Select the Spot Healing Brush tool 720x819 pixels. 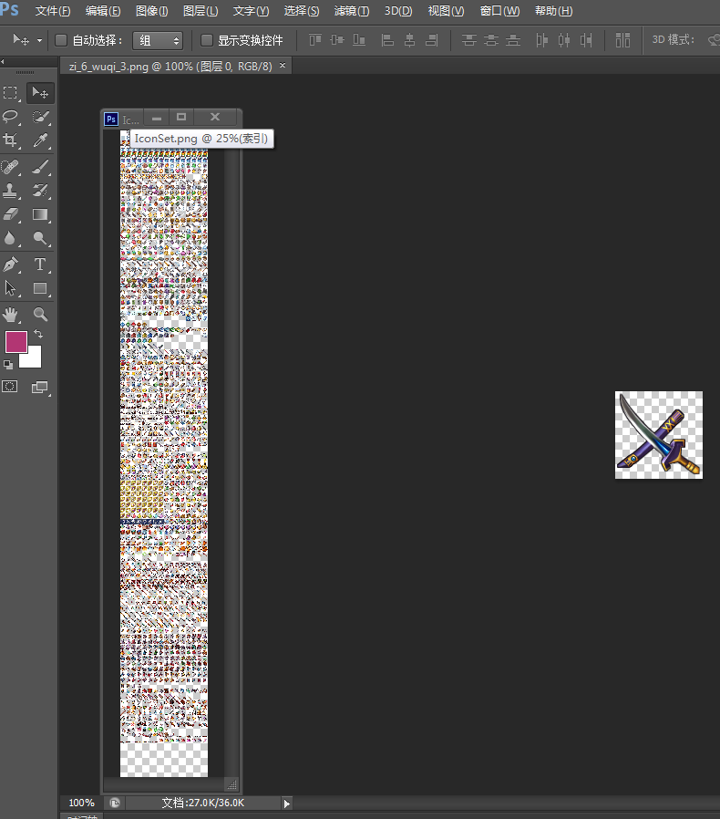[x=10, y=167]
